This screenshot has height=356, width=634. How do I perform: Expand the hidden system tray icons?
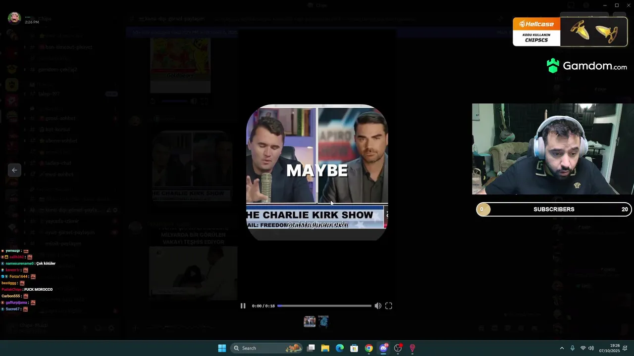click(562, 348)
